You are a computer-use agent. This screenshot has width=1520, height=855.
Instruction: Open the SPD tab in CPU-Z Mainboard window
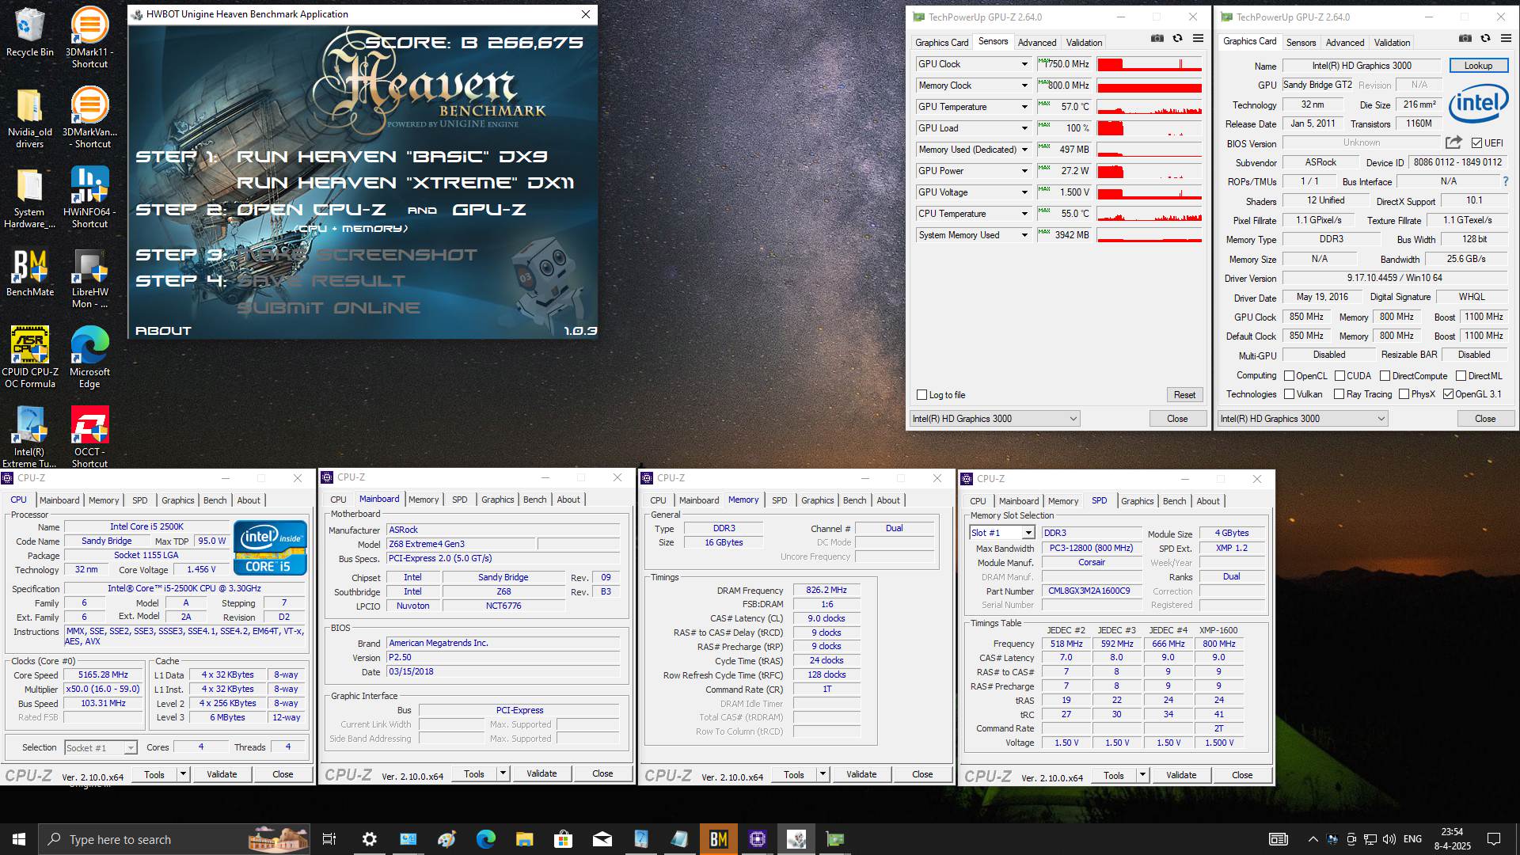[460, 500]
